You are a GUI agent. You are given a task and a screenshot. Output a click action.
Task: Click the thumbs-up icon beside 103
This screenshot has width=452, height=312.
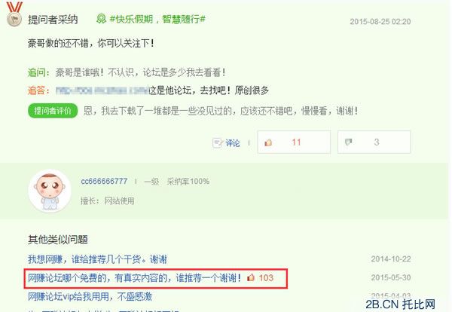[x=251, y=277]
